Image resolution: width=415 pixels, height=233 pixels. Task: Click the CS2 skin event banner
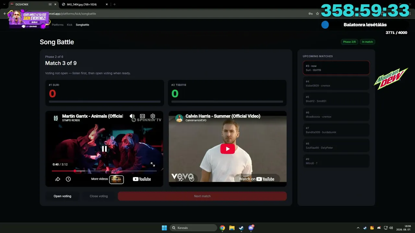tap(29, 19)
